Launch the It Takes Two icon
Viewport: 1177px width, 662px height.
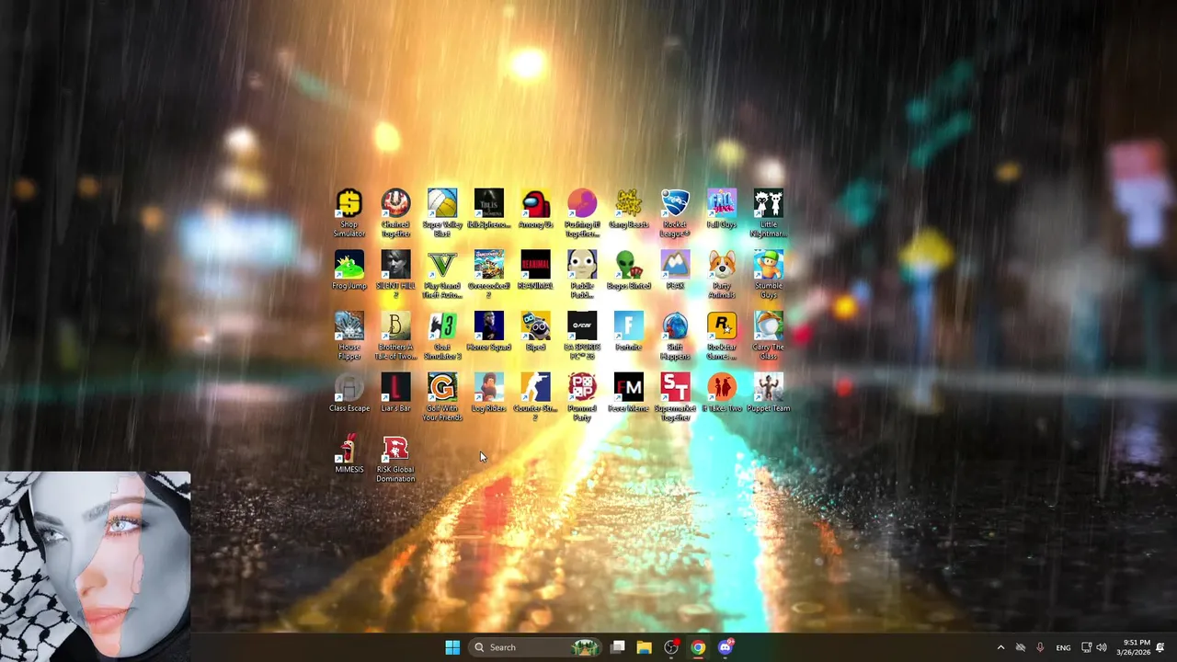(722, 393)
